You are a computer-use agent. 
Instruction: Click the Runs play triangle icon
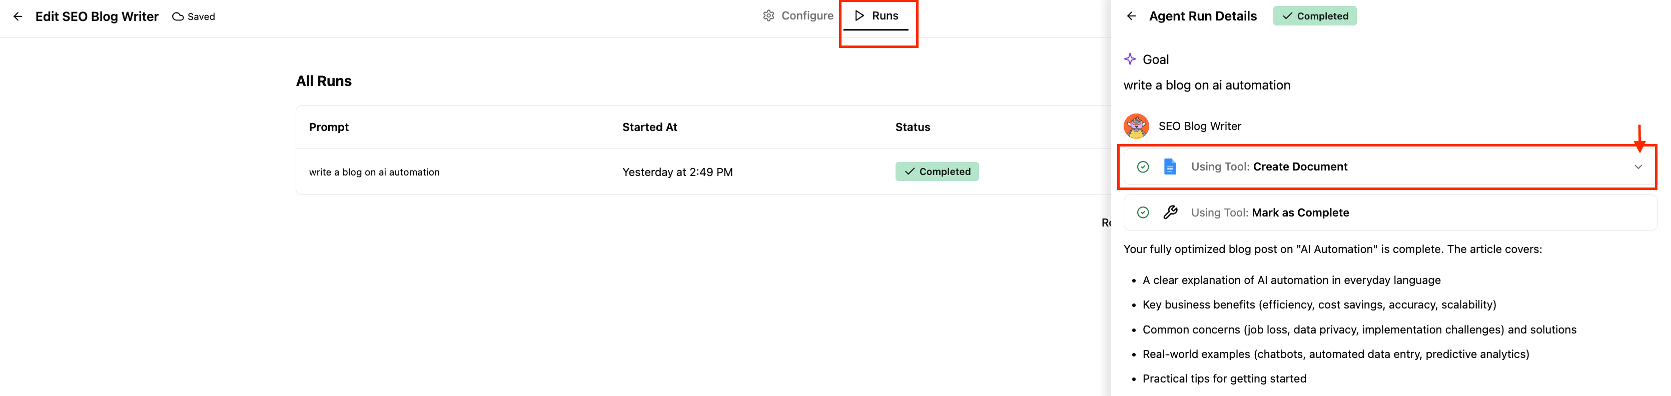coord(859,15)
